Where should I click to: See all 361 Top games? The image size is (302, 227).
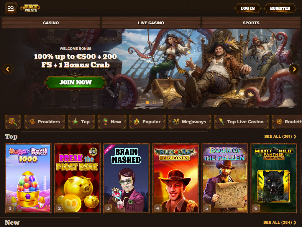tap(280, 137)
